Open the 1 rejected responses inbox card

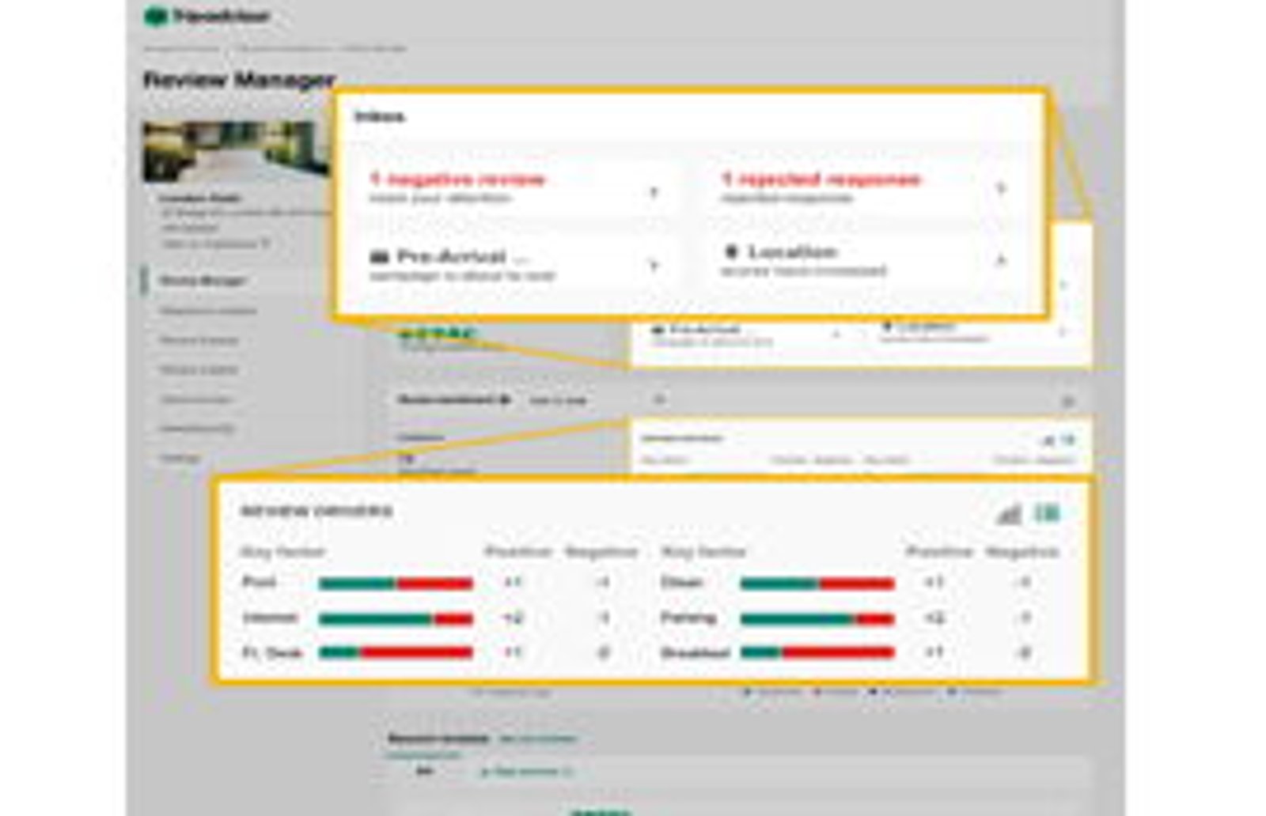[x=866, y=188]
